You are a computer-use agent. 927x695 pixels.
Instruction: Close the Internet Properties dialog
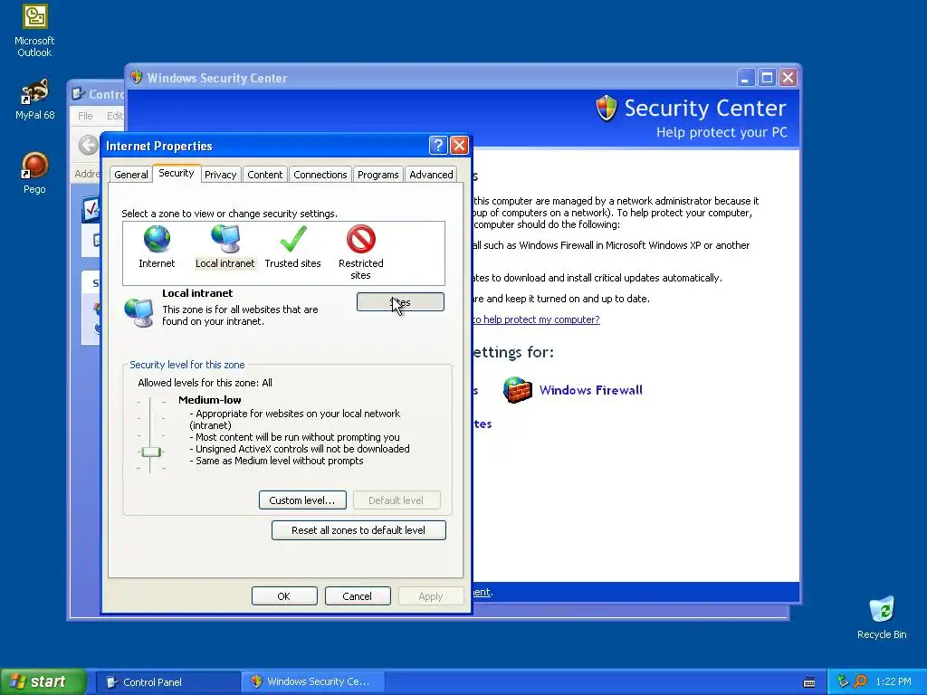pos(459,146)
